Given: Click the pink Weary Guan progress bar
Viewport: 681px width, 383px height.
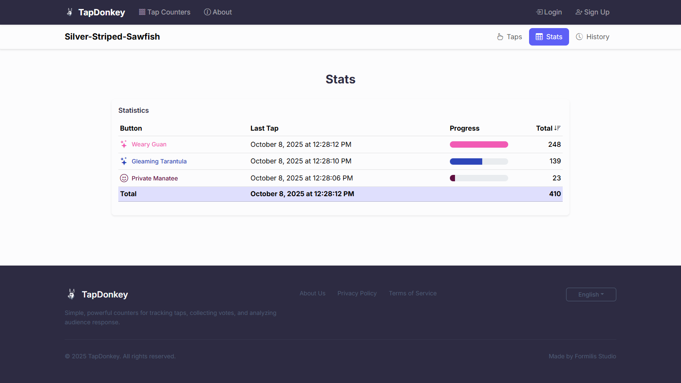Looking at the screenshot, I should tap(479, 144).
